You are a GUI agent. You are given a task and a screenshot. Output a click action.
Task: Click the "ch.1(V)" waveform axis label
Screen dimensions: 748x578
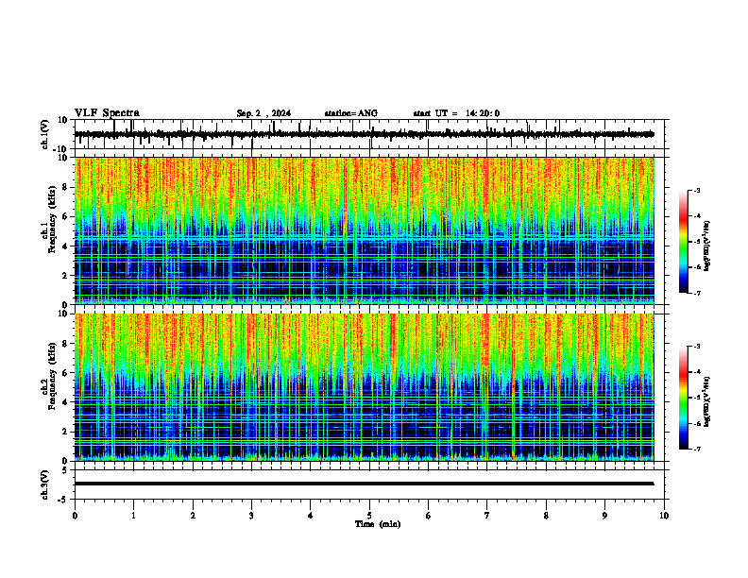44,134
